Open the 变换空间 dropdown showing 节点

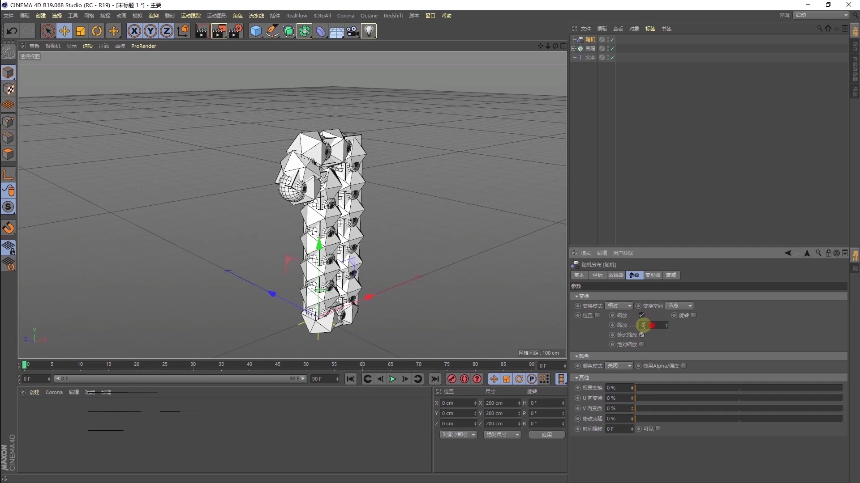[679, 306]
